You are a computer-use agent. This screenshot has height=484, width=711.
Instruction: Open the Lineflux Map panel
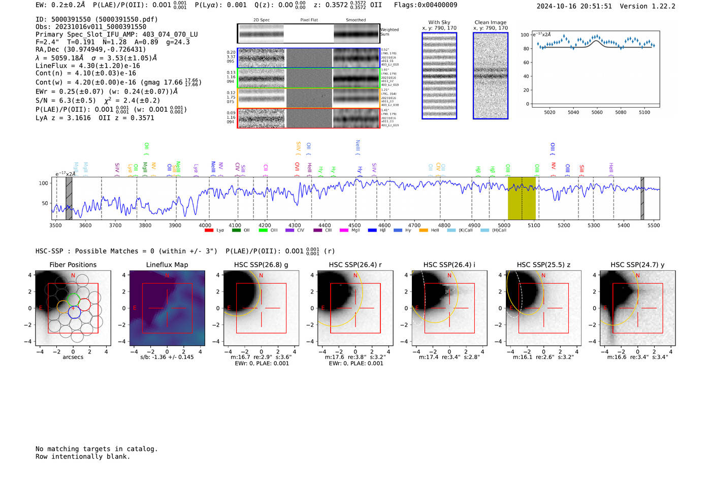point(167,308)
